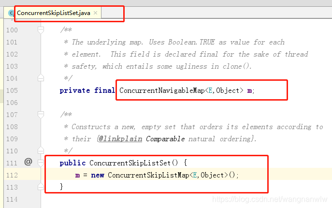This screenshot has height=208, width=332.
Task: Click the @linkplain Javadoc tag
Action: tap(120, 139)
